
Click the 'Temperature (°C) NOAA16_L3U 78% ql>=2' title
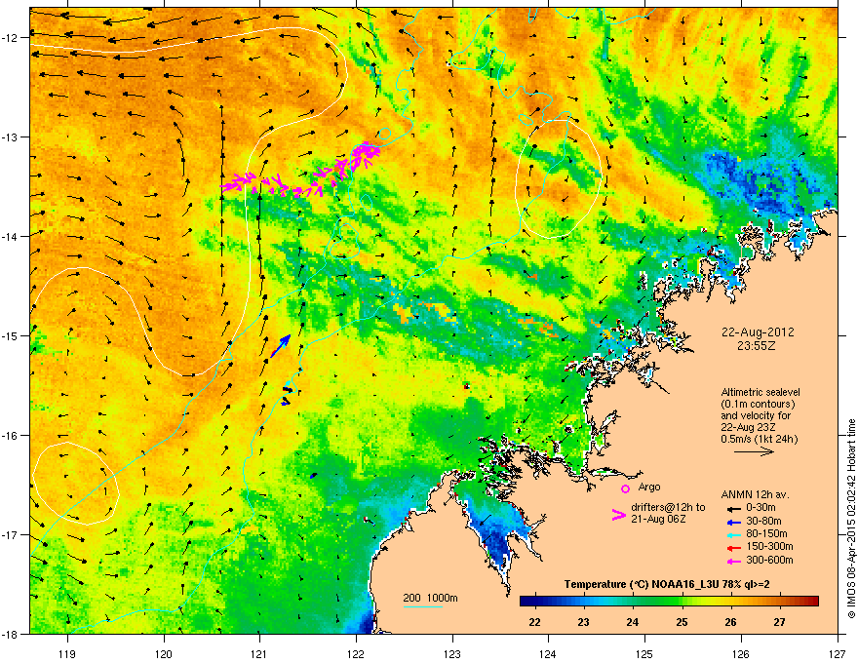click(x=667, y=584)
